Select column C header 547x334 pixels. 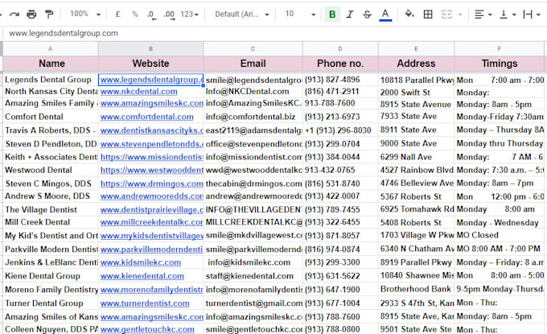[253, 49]
